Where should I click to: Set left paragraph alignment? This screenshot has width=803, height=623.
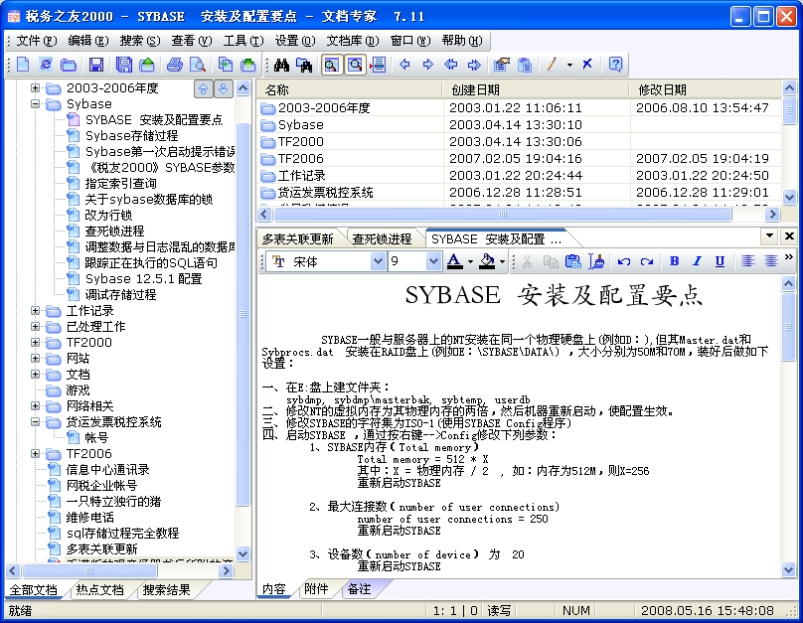pyautogui.click(x=747, y=261)
